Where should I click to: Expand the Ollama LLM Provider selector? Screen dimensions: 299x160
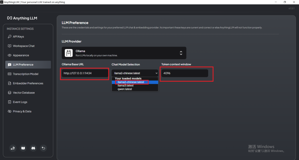click(124, 53)
